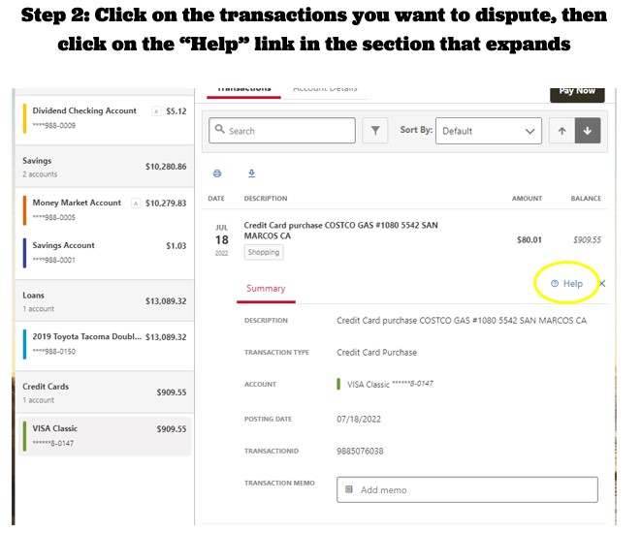Click the JUL 18 2022 date cell

pos(221,240)
